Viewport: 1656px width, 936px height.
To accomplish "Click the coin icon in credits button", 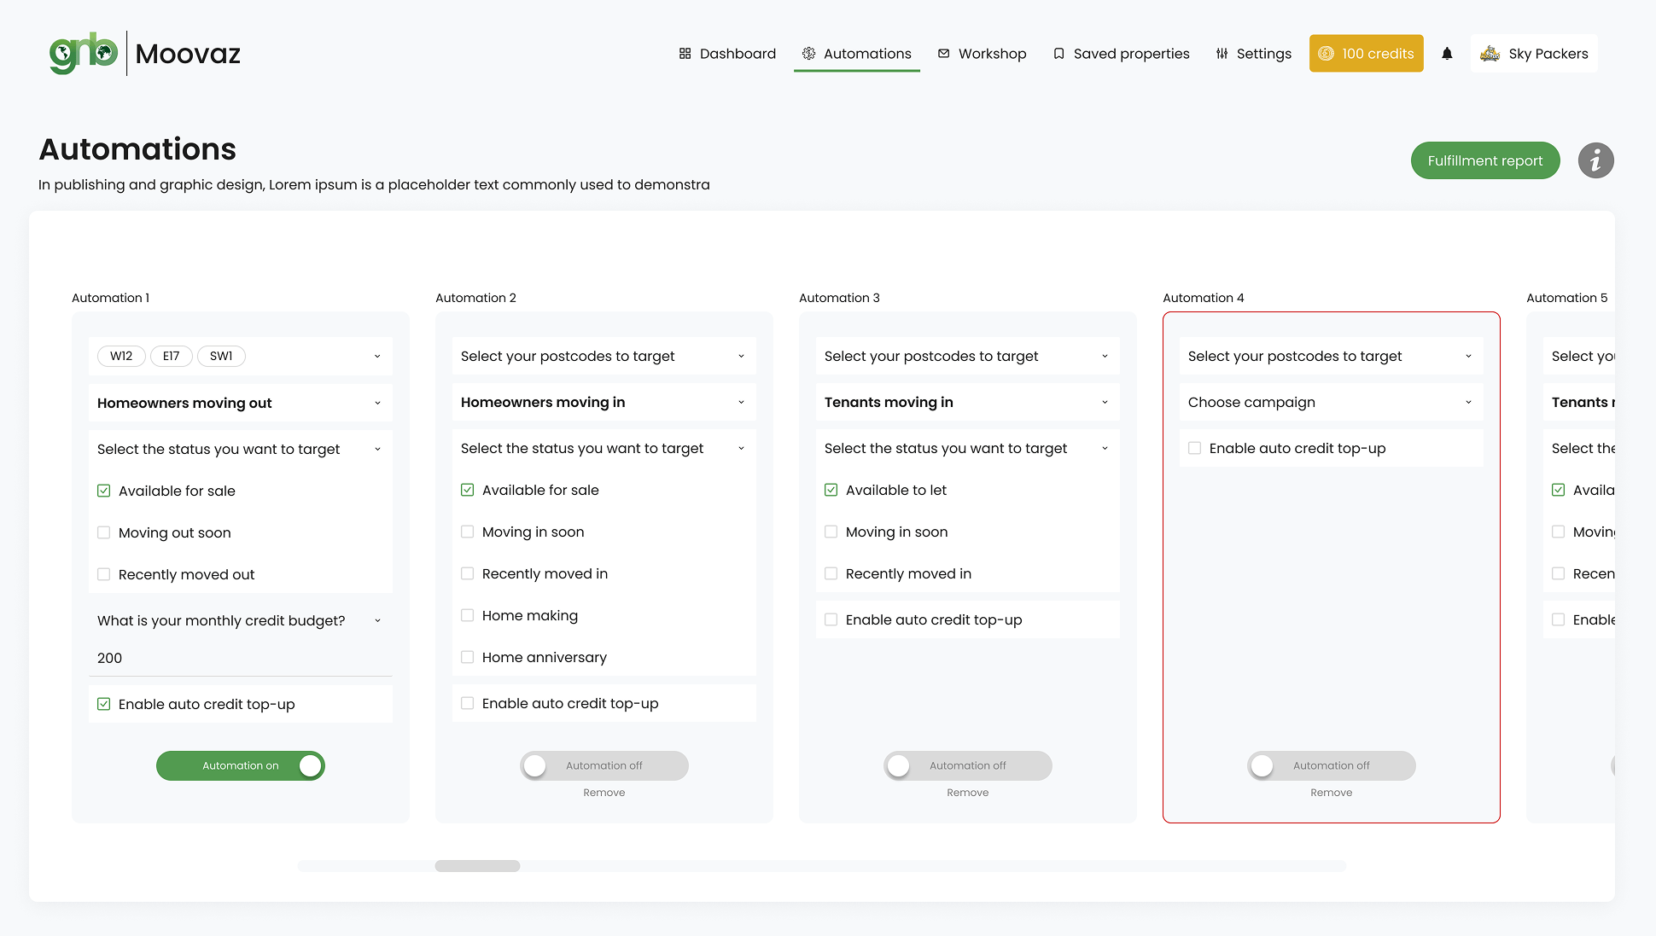I will [1326, 54].
